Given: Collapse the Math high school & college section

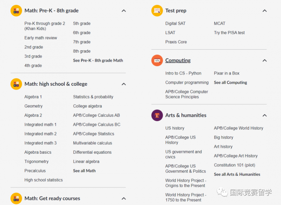Looking at the screenshot, I should (x=124, y=84).
